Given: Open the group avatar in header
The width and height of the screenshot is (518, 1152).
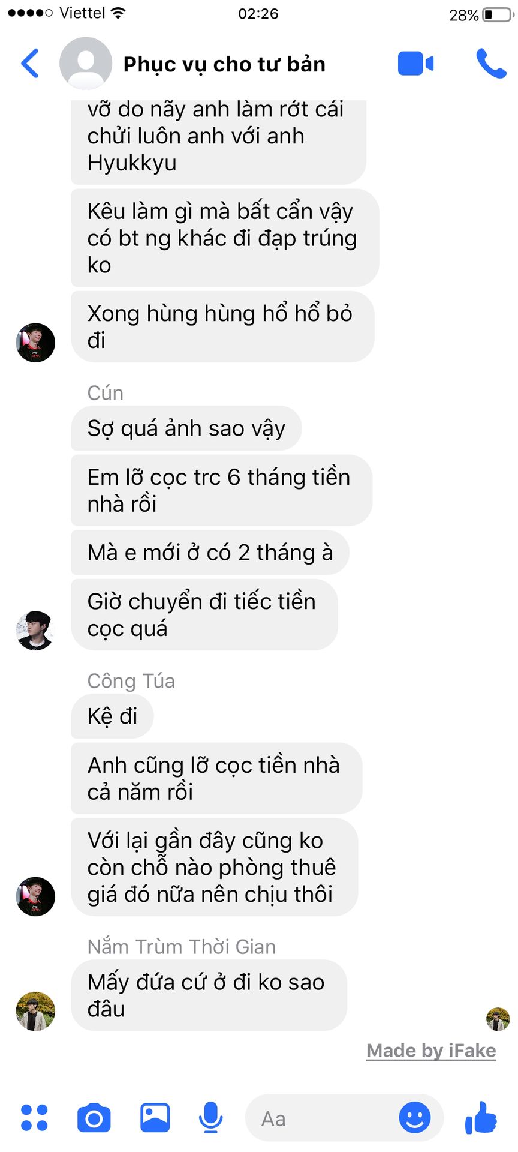Looking at the screenshot, I should pos(86,64).
